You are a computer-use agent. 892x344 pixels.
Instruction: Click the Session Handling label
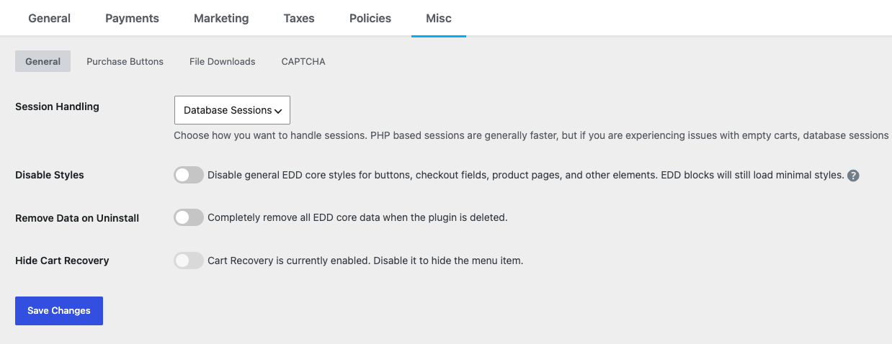(58, 107)
